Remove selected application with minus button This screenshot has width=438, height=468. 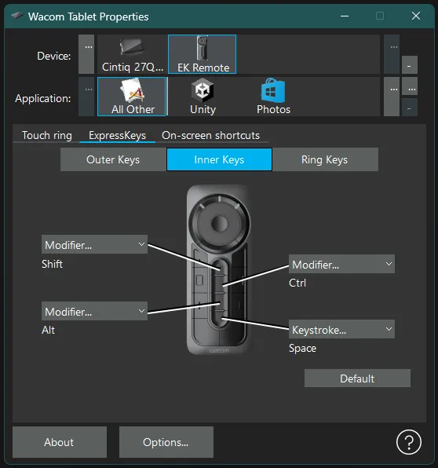coord(410,107)
